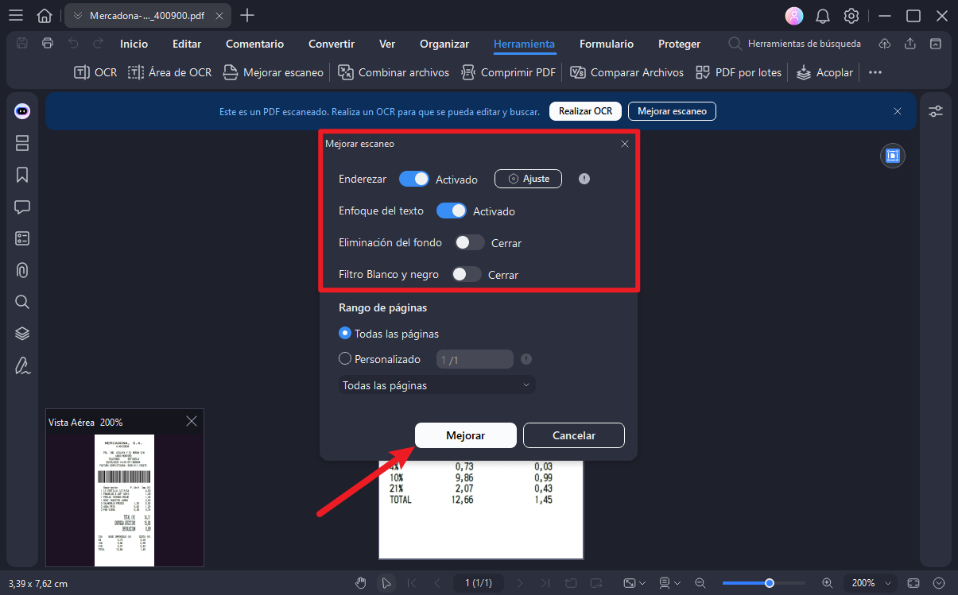Open the bookmarks panel in left sidebar
This screenshot has width=958, height=595.
point(22,176)
